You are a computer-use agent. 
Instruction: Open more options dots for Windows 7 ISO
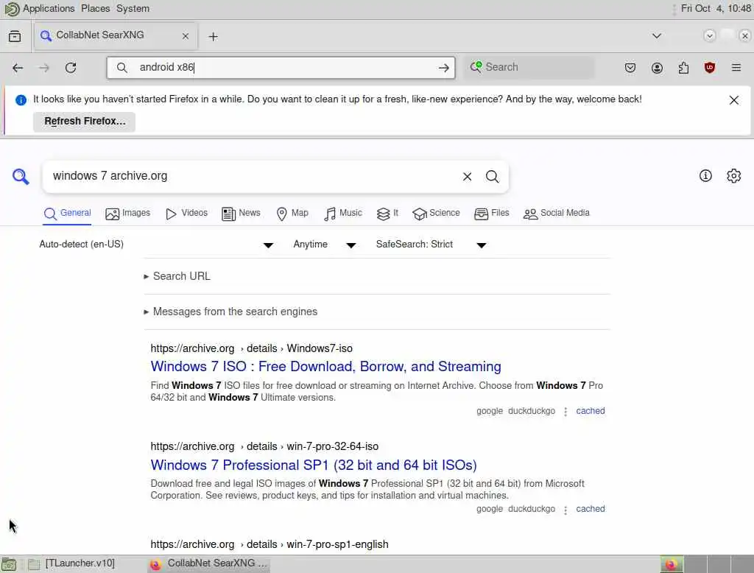(x=565, y=412)
